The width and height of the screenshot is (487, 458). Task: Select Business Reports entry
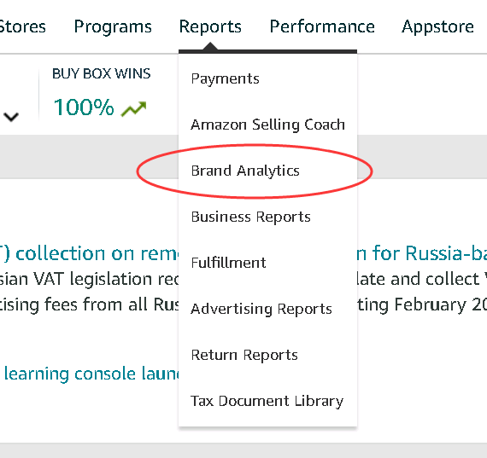(x=250, y=217)
